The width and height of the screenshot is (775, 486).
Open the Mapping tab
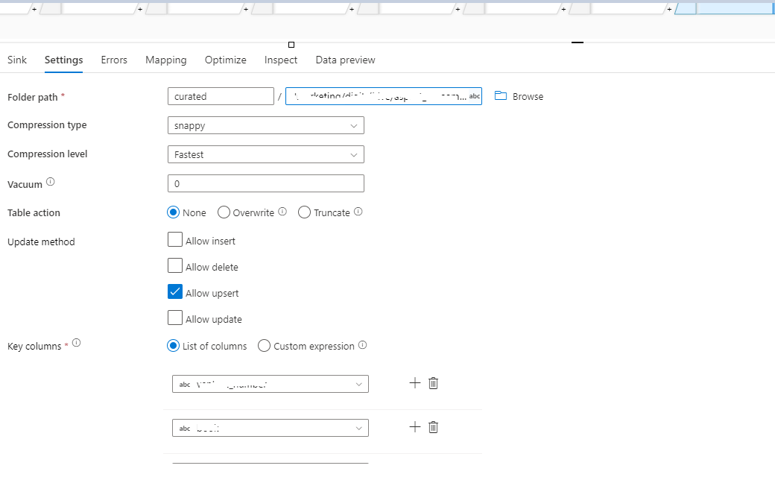tap(166, 60)
